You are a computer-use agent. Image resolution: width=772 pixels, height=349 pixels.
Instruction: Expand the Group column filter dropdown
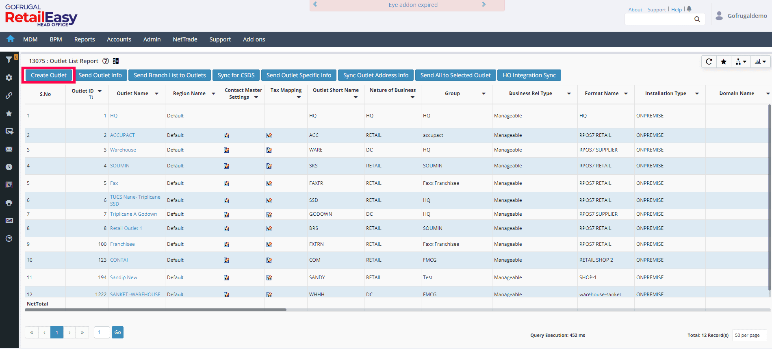point(484,93)
